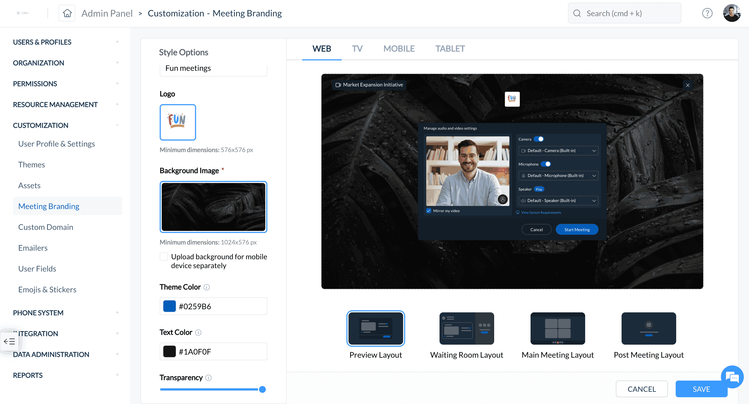Click the video background effects icon
Viewport: 749px width, 404px height.
pyautogui.click(x=502, y=199)
